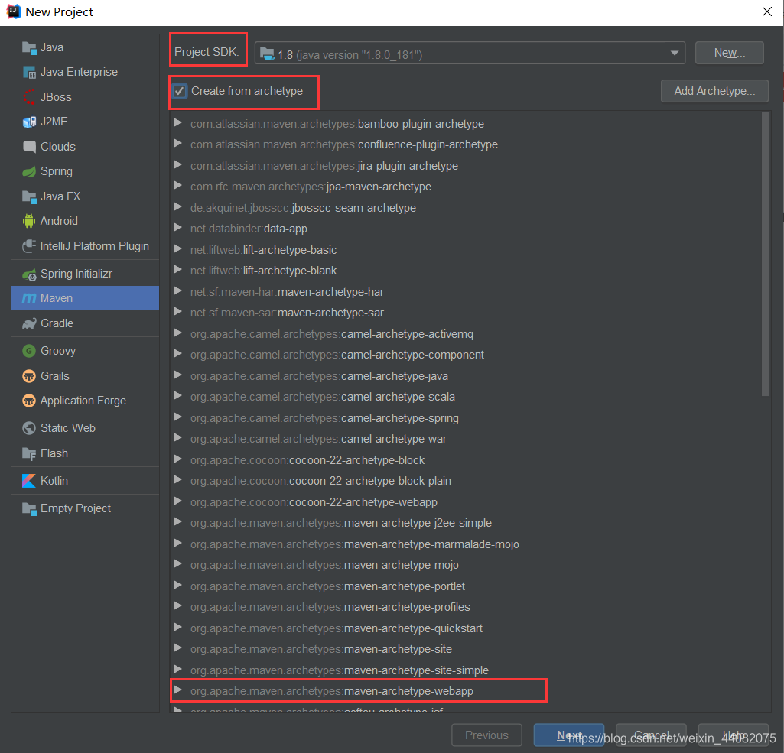The width and height of the screenshot is (784, 753).
Task: Select camel-archetype-component row
Action: click(465, 355)
